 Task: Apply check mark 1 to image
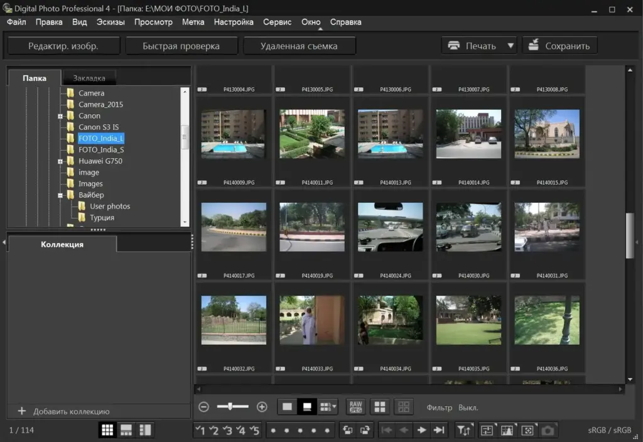pos(200,430)
